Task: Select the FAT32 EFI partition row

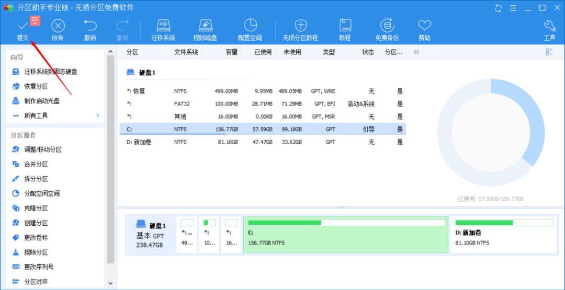Action: coord(263,104)
